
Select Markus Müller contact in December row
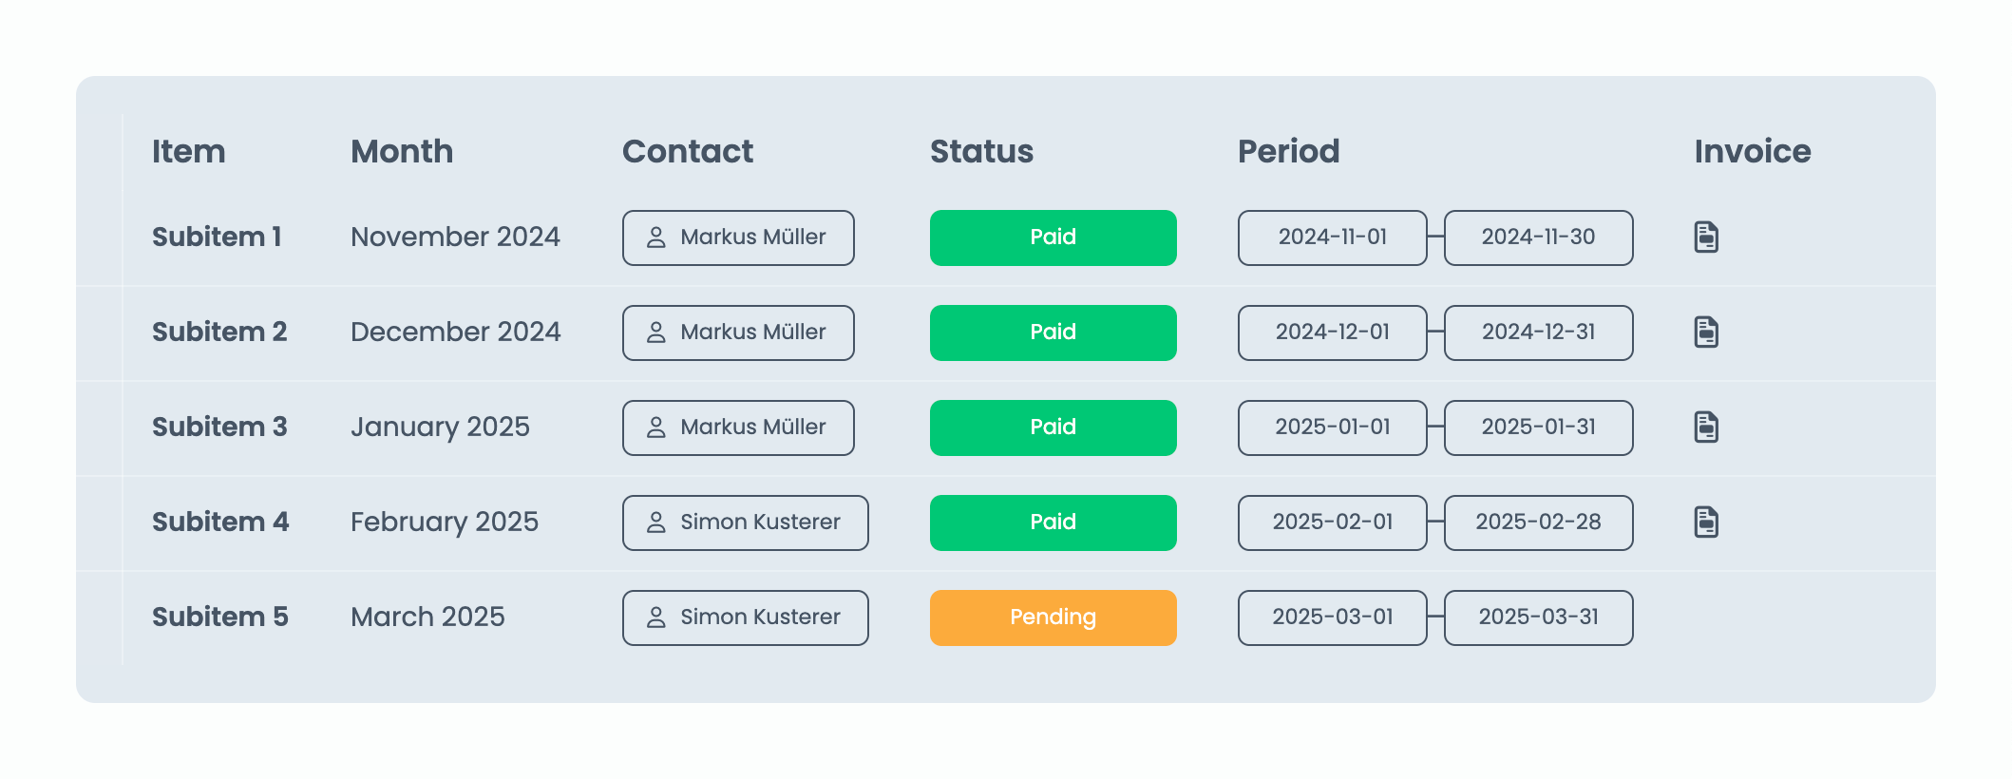click(x=738, y=332)
